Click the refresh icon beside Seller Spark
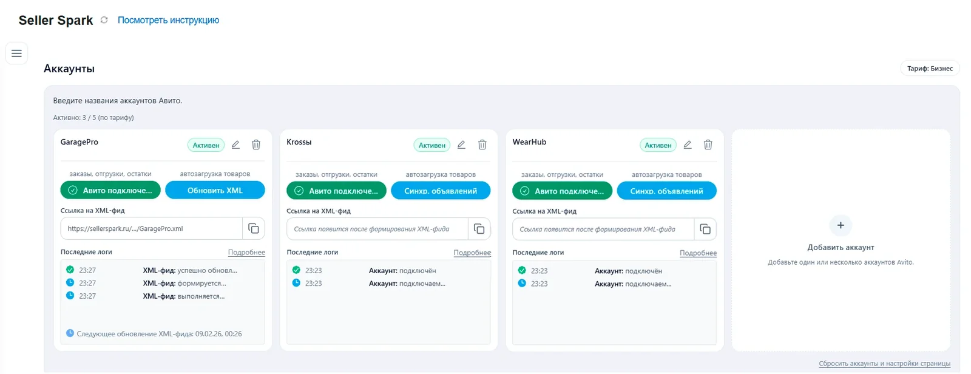Viewport: 971px width, 374px height. click(104, 20)
